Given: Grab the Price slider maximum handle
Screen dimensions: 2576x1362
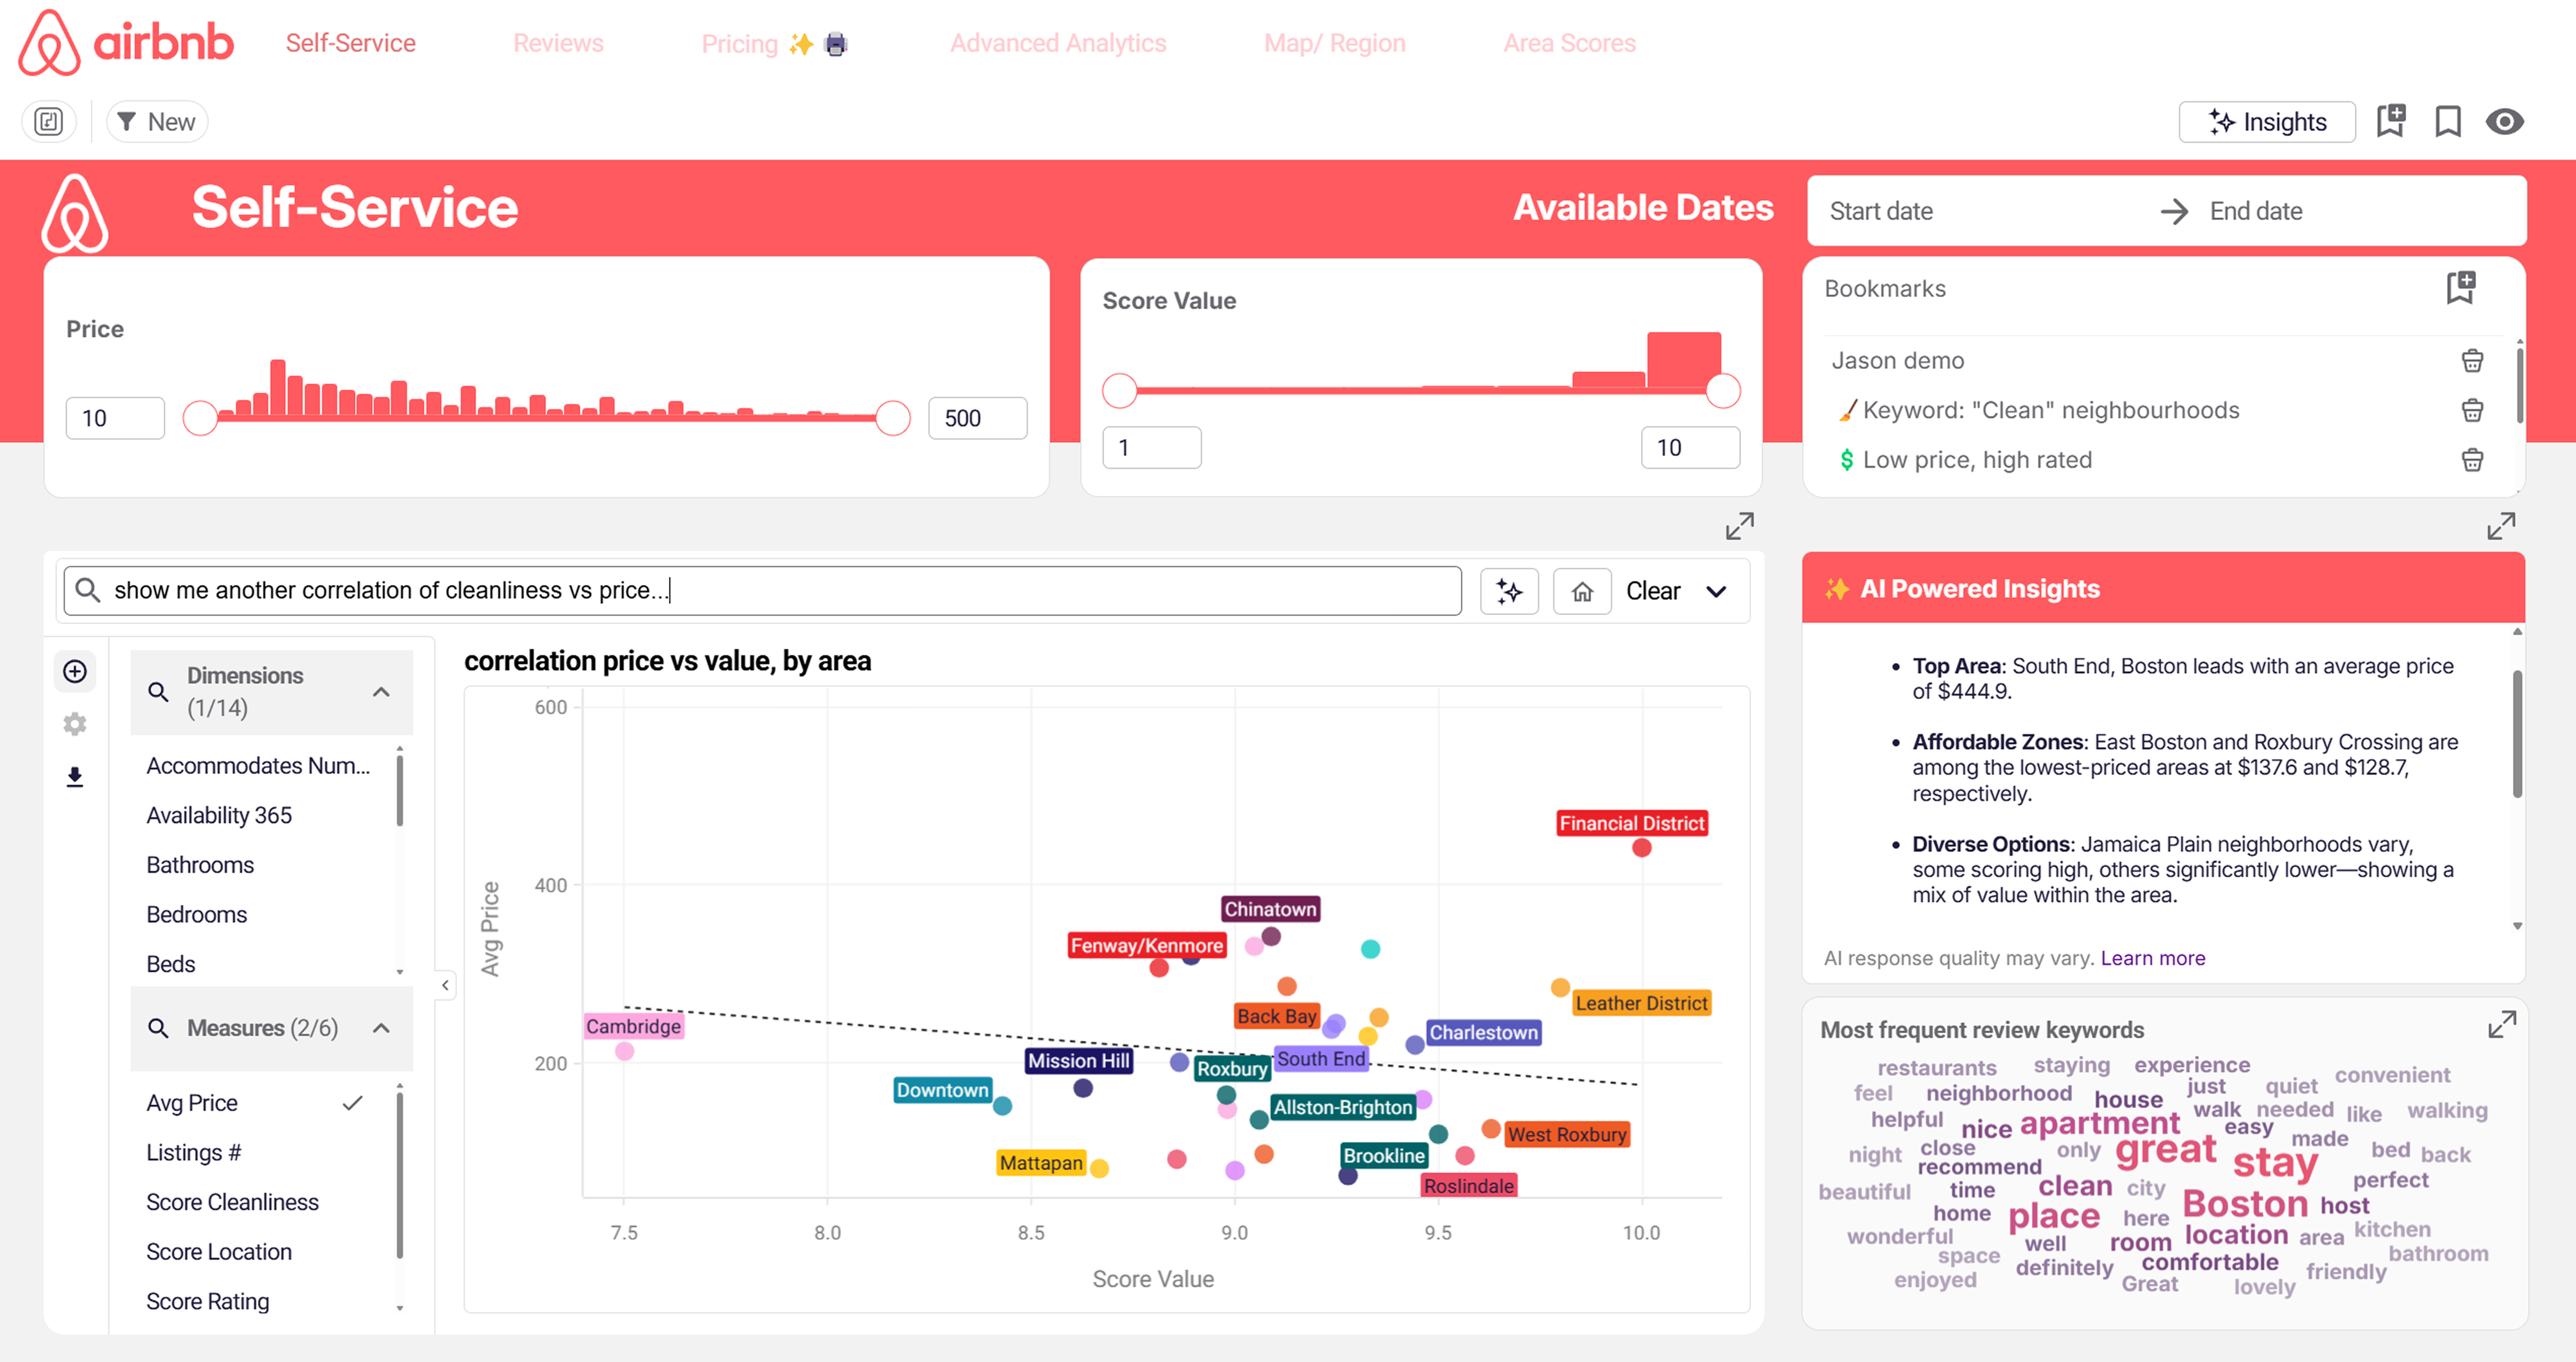Looking at the screenshot, I should click(x=892, y=418).
